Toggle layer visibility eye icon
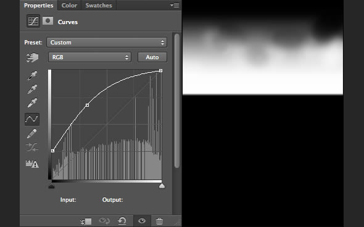364x227 pixels. point(142,221)
